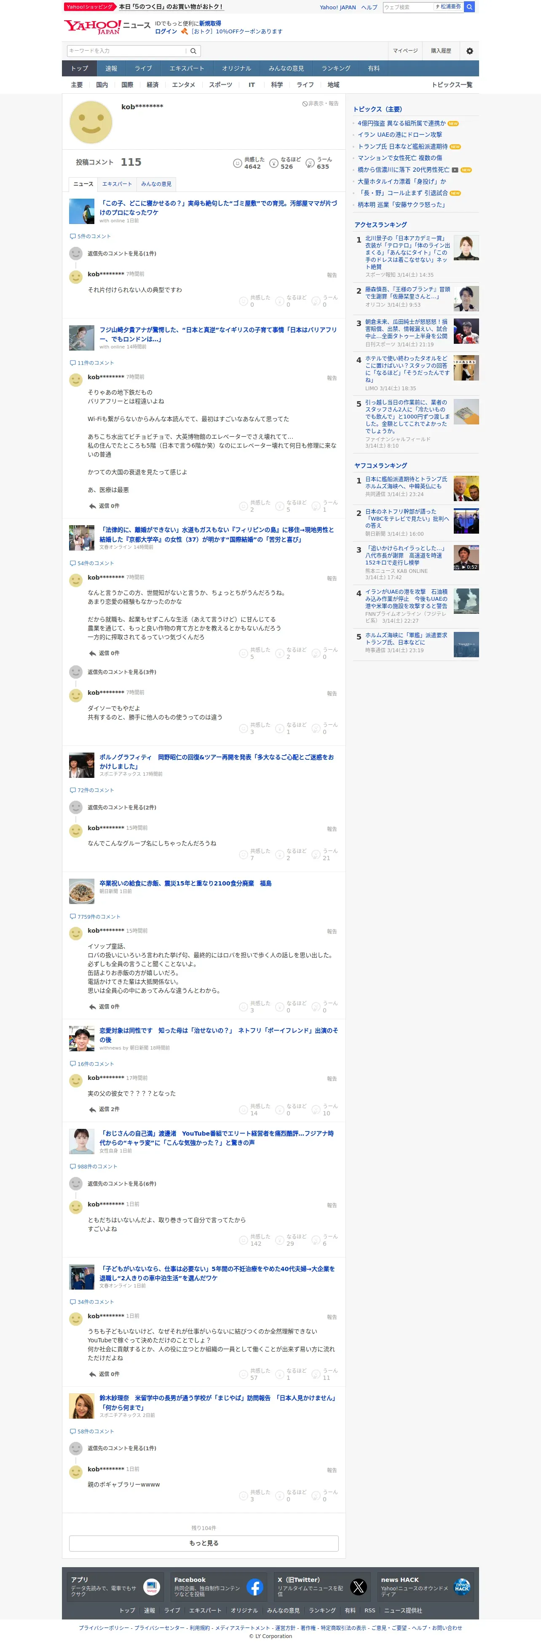Expand 返信先のコメントを見る(2件)
541x1649 pixels.
121,807
